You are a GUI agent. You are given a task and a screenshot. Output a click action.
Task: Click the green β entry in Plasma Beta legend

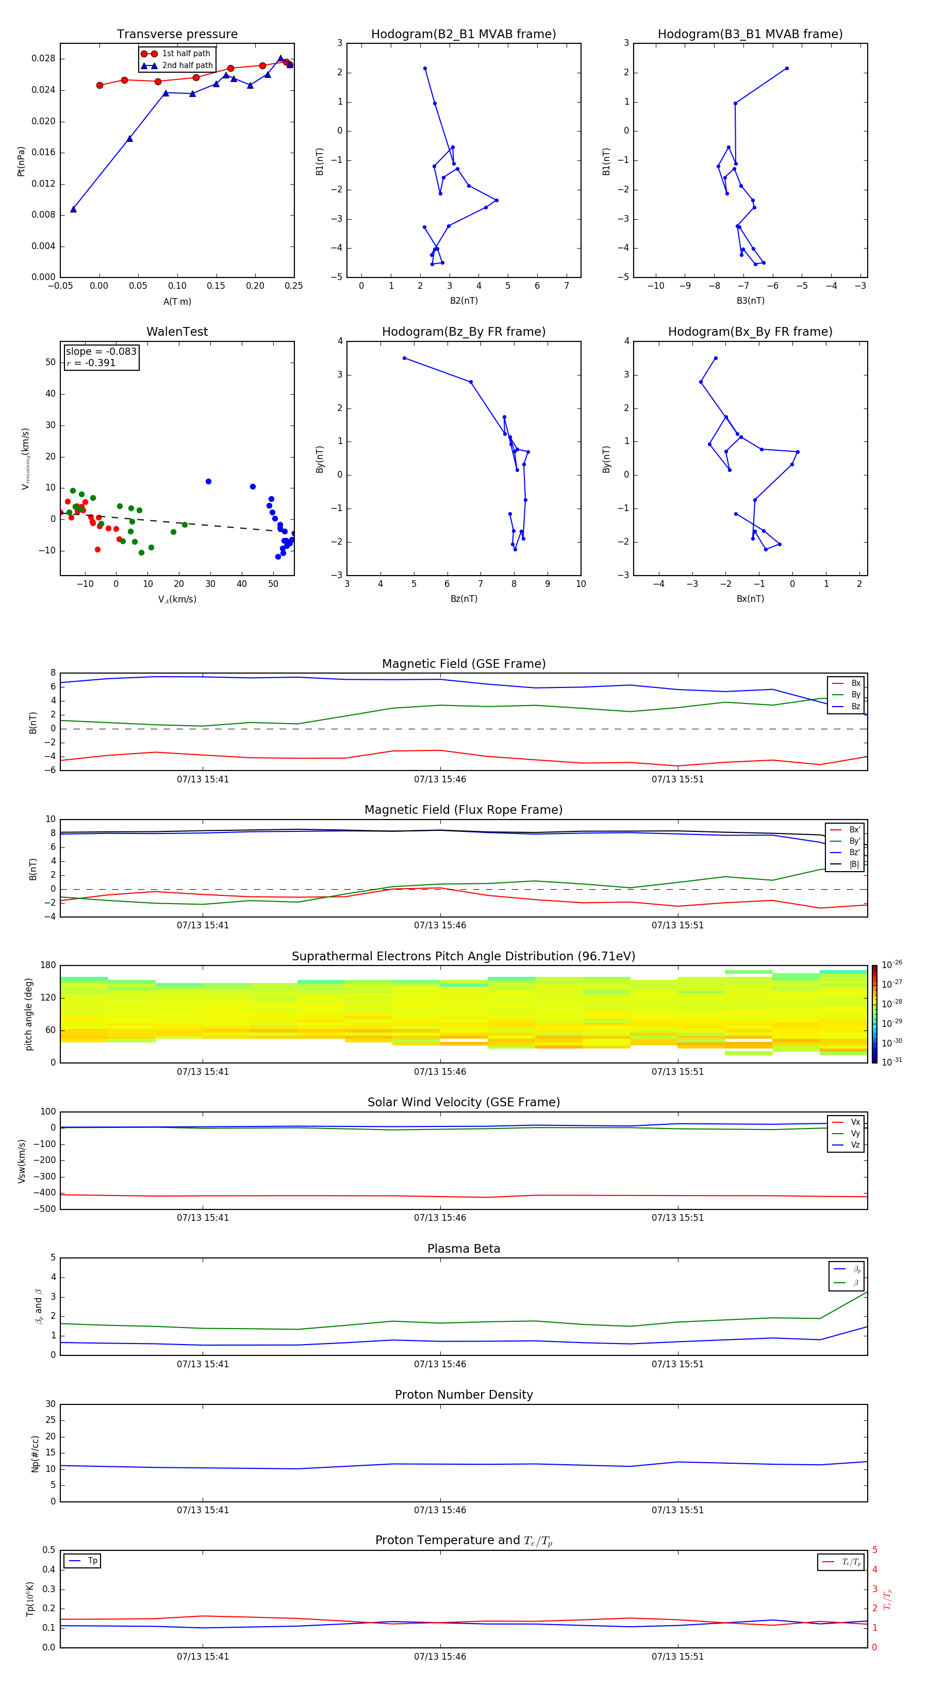click(847, 1283)
